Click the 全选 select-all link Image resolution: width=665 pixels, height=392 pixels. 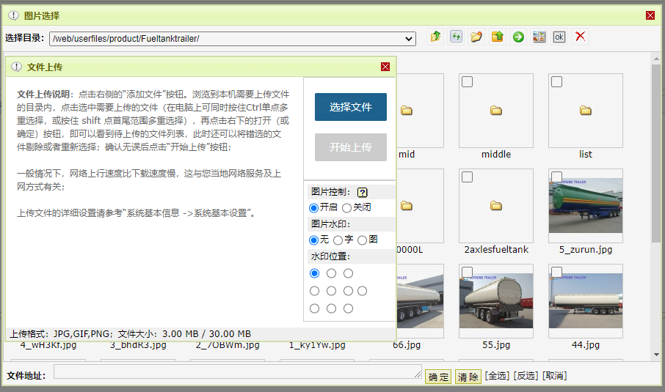coord(497,376)
